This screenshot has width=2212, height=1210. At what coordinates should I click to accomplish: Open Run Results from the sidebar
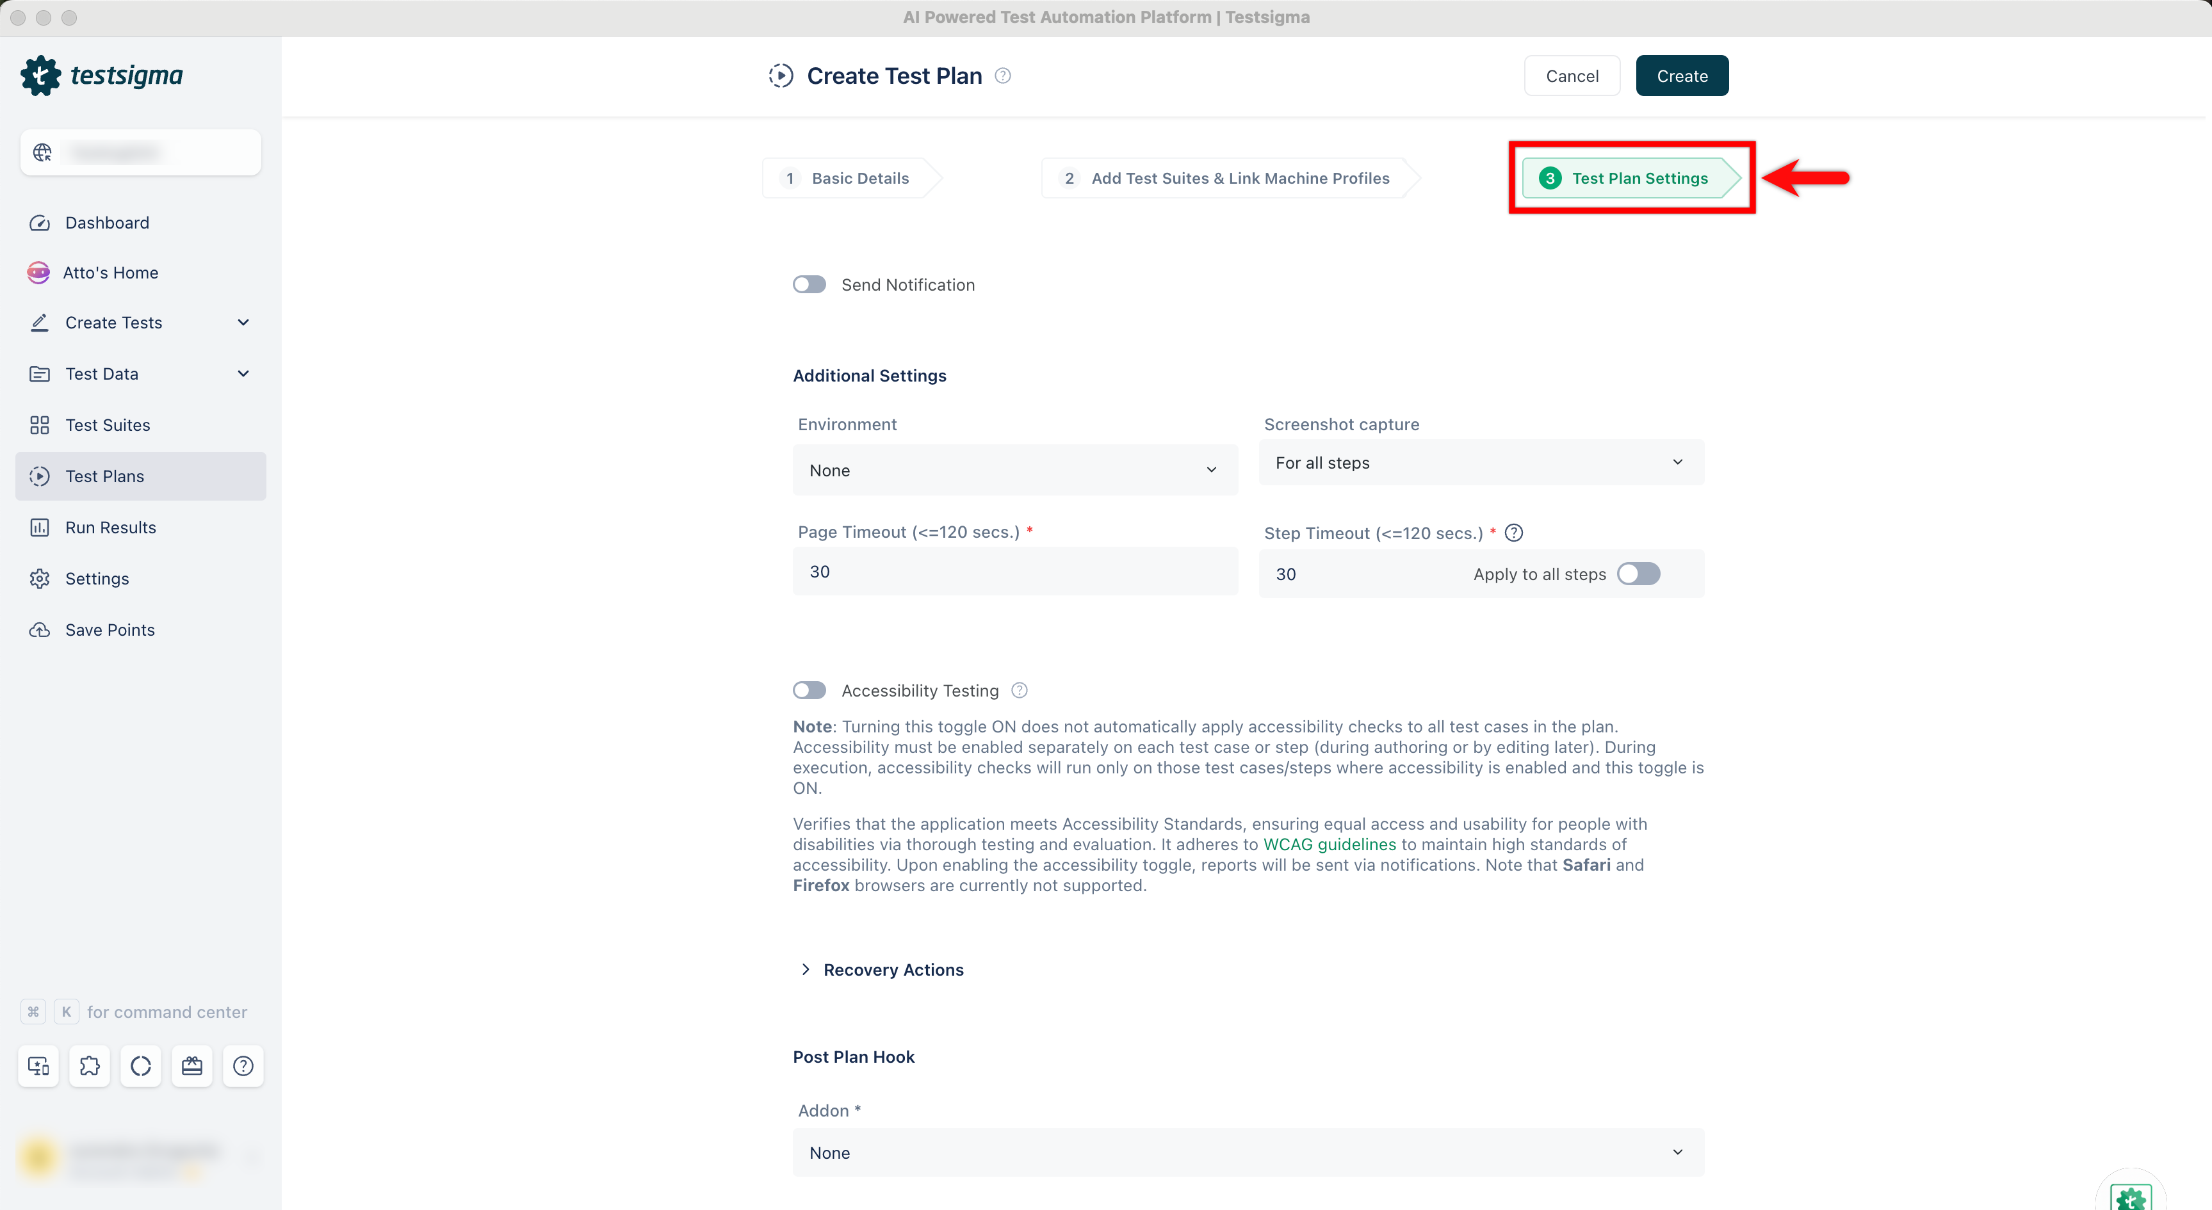tap(141, 528)
